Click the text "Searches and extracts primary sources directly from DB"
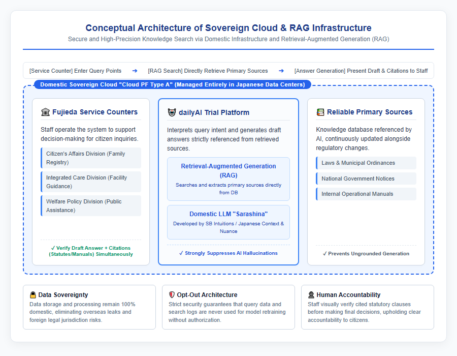457x356 pixels. click(228, 189)
